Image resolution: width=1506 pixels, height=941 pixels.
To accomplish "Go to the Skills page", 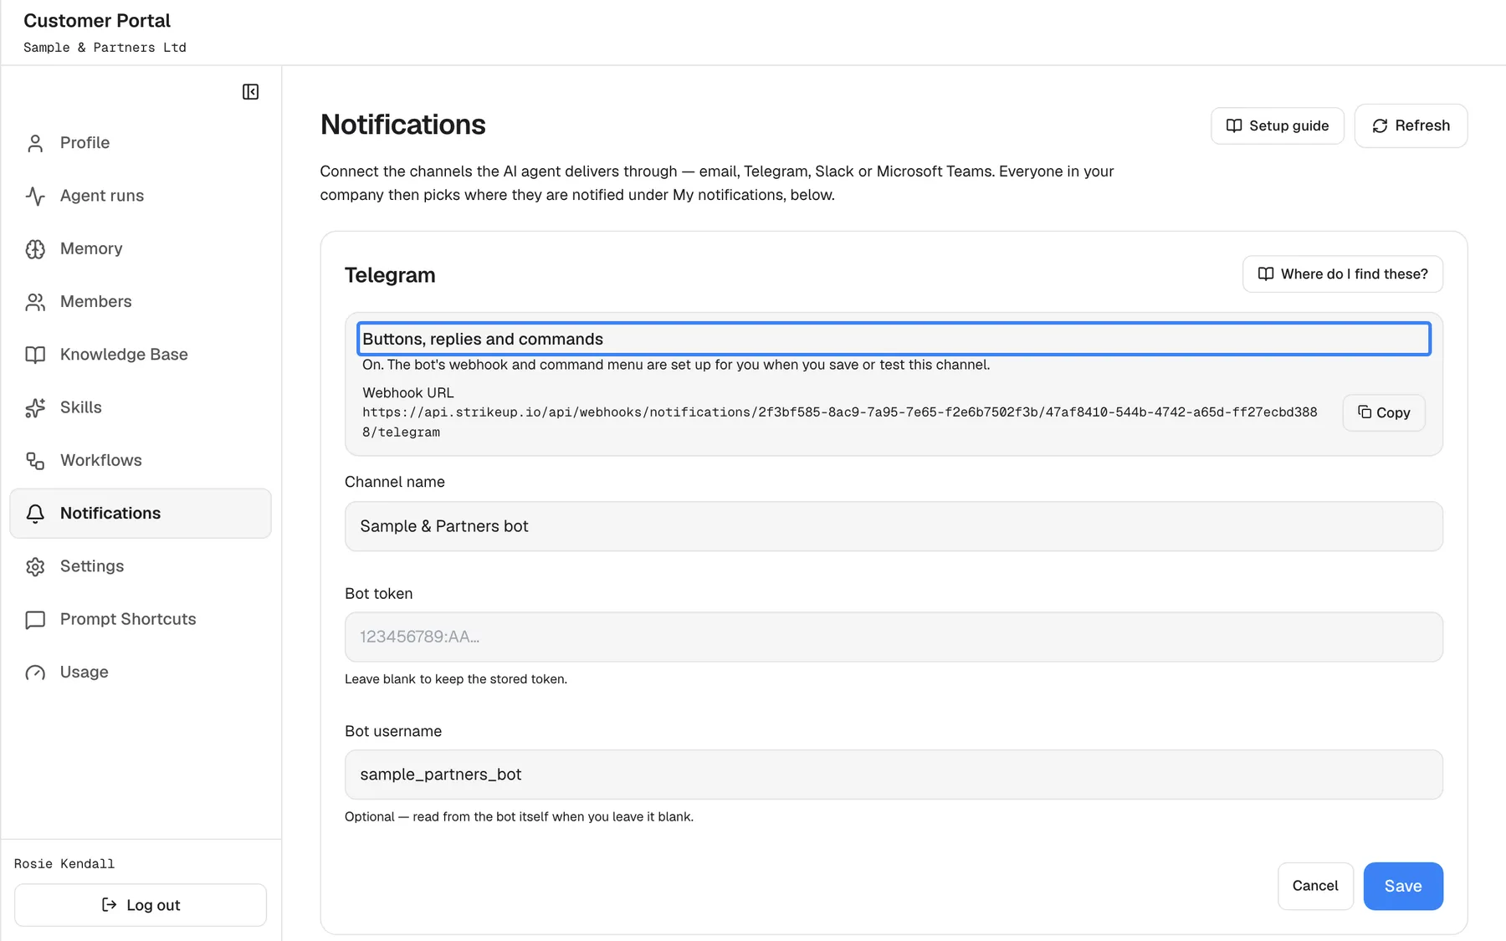I will pos(141,407).
